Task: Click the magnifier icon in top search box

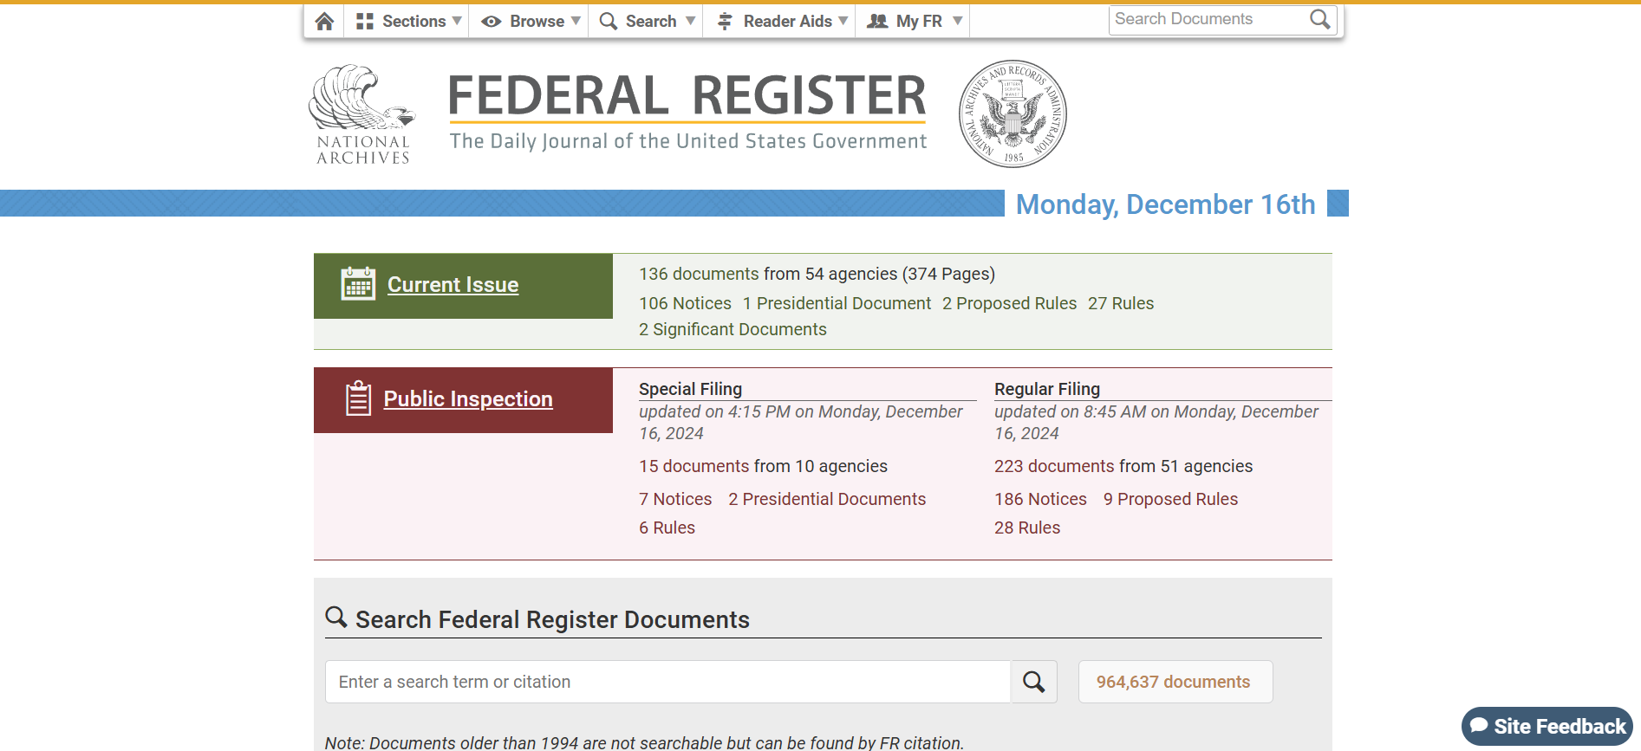Action: coord(1319,20)
